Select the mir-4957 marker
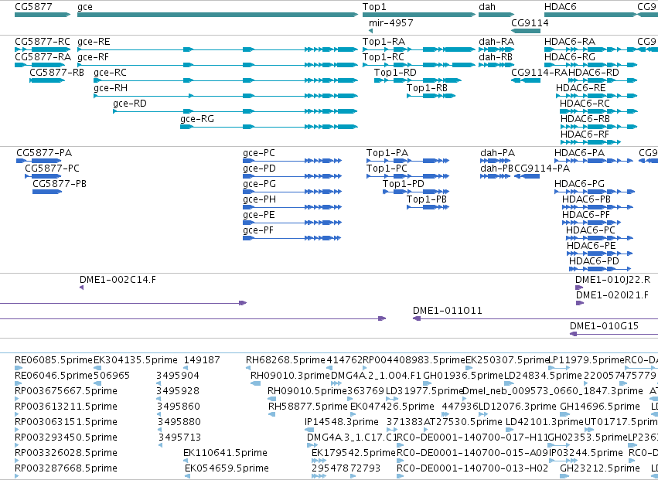 [x=371, y=31]
